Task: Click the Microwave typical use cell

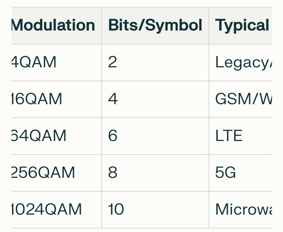Action: point(240,210)
